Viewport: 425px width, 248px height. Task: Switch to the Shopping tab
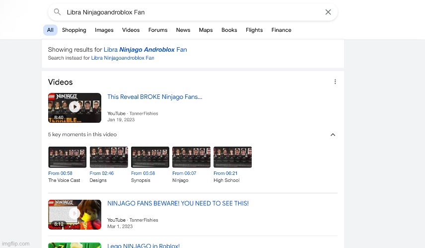tap(74, 30)
